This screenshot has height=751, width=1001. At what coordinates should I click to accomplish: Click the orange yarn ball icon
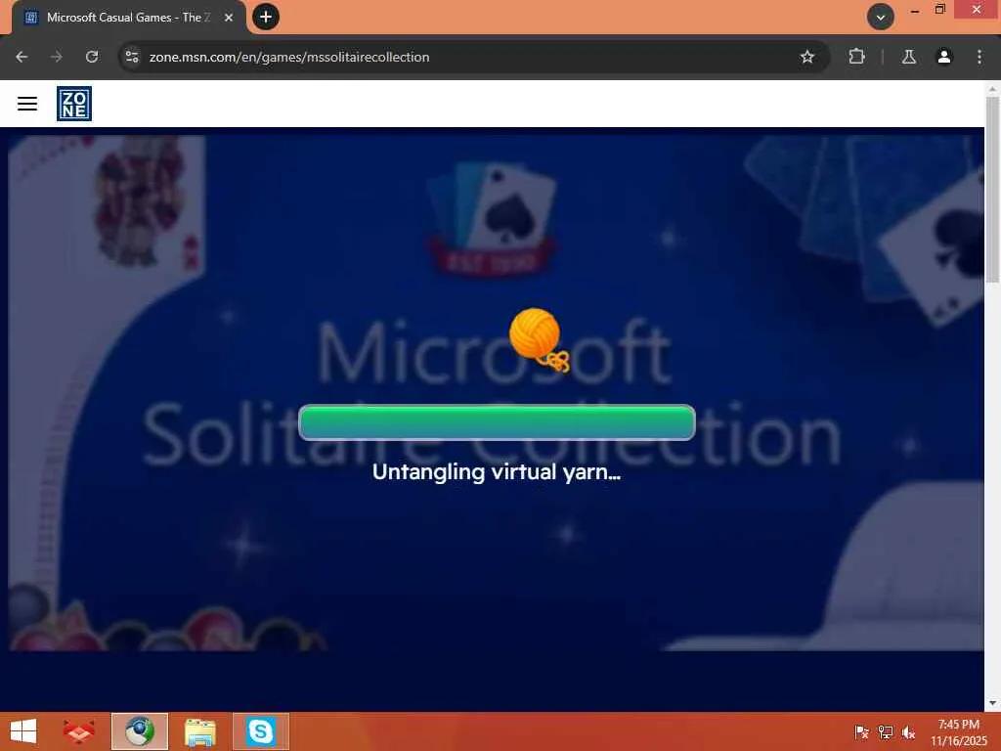[538, 339]
